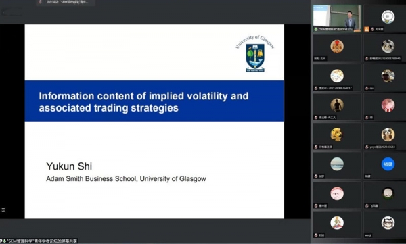Click the list icon at slide's lower left edge
This screenshot has width=406, height=244.
pos(3,210)
